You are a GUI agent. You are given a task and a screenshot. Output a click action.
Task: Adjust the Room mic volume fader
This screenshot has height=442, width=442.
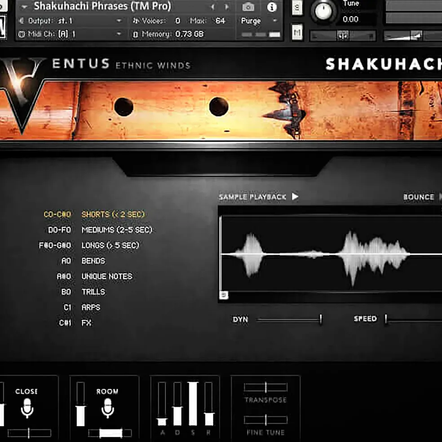click(80, 404)
